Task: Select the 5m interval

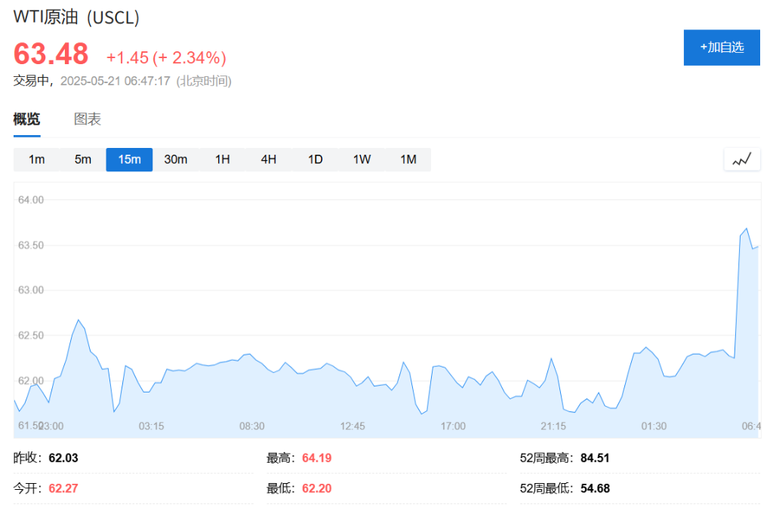Action: (83, 160)
